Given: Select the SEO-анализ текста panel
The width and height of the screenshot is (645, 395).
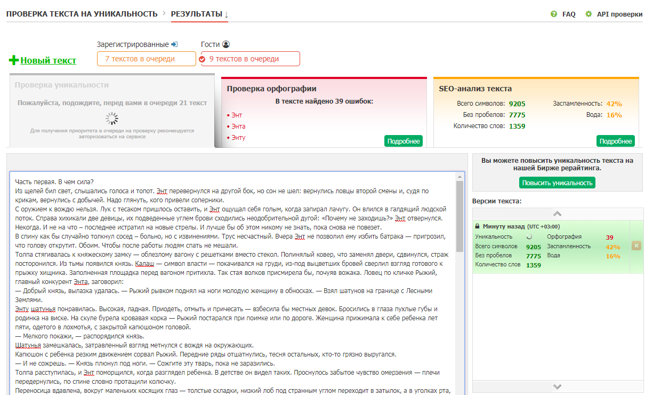Looking at the screenshot, I should tap(475, 89).
